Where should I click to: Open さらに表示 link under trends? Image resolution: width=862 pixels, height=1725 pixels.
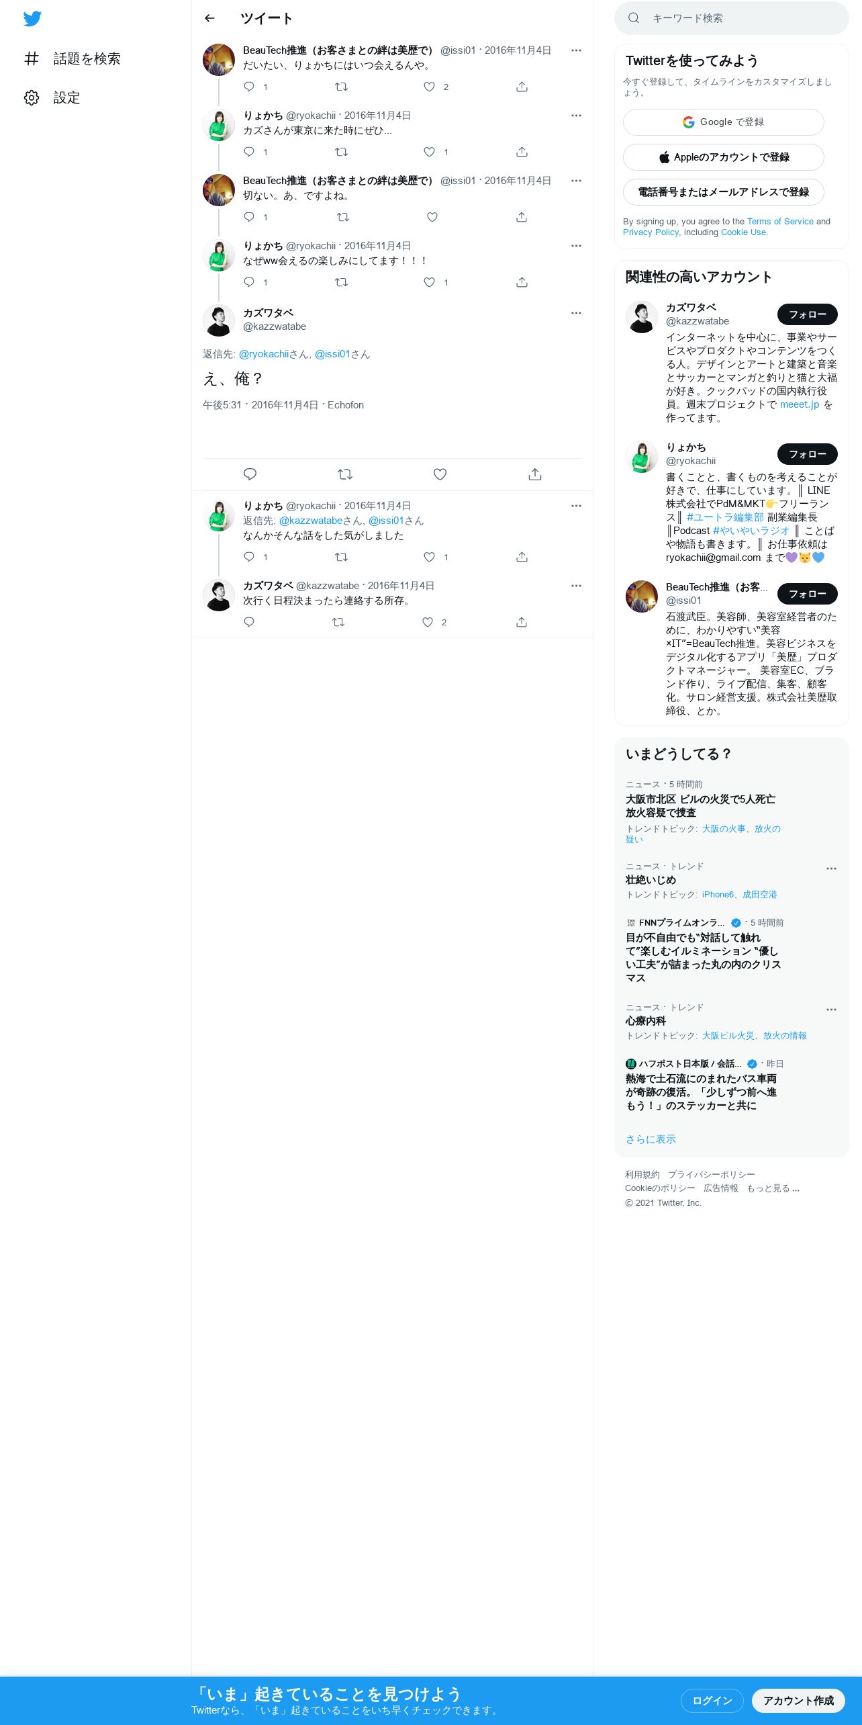(x=651, y=1139)
